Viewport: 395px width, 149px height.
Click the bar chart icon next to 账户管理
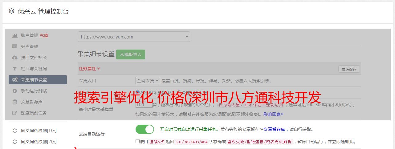(14, 35)
